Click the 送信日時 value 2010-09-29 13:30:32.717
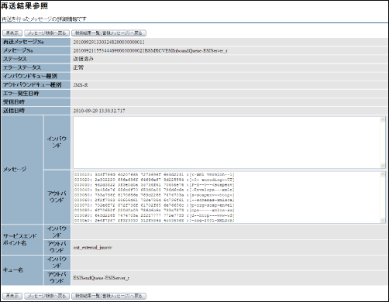Viewport: 389px width, 302px height. coord(99,111)
